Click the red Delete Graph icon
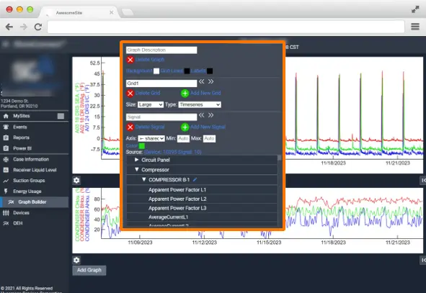 130,60
